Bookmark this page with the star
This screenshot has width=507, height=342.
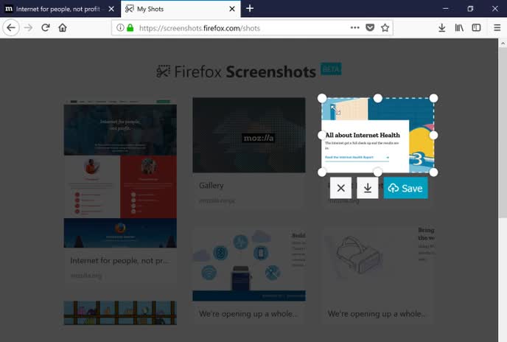(385, 28)
